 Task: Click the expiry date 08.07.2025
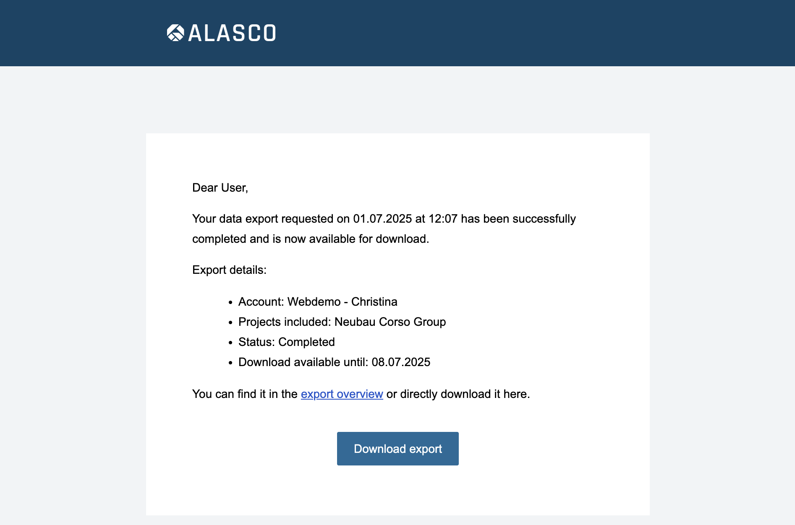(401, 362)
